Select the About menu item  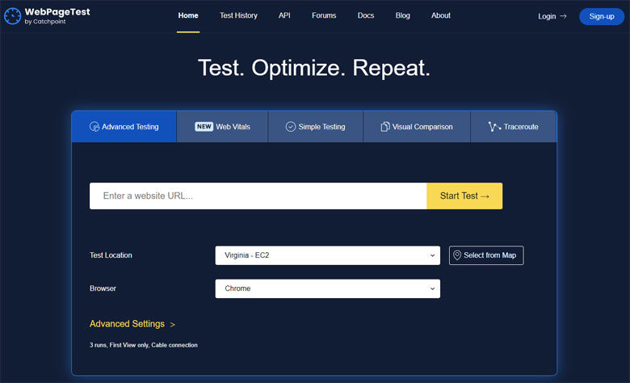click(441, 15)
